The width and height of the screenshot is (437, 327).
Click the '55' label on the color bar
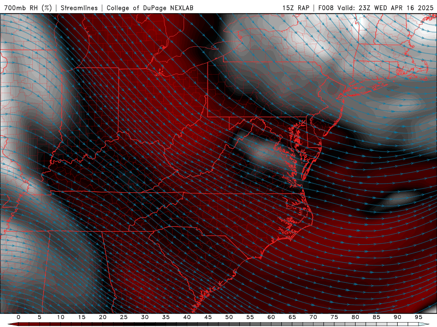coord(250,317)
